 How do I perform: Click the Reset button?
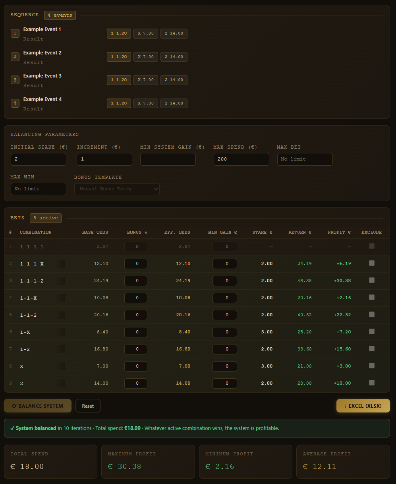88,406
